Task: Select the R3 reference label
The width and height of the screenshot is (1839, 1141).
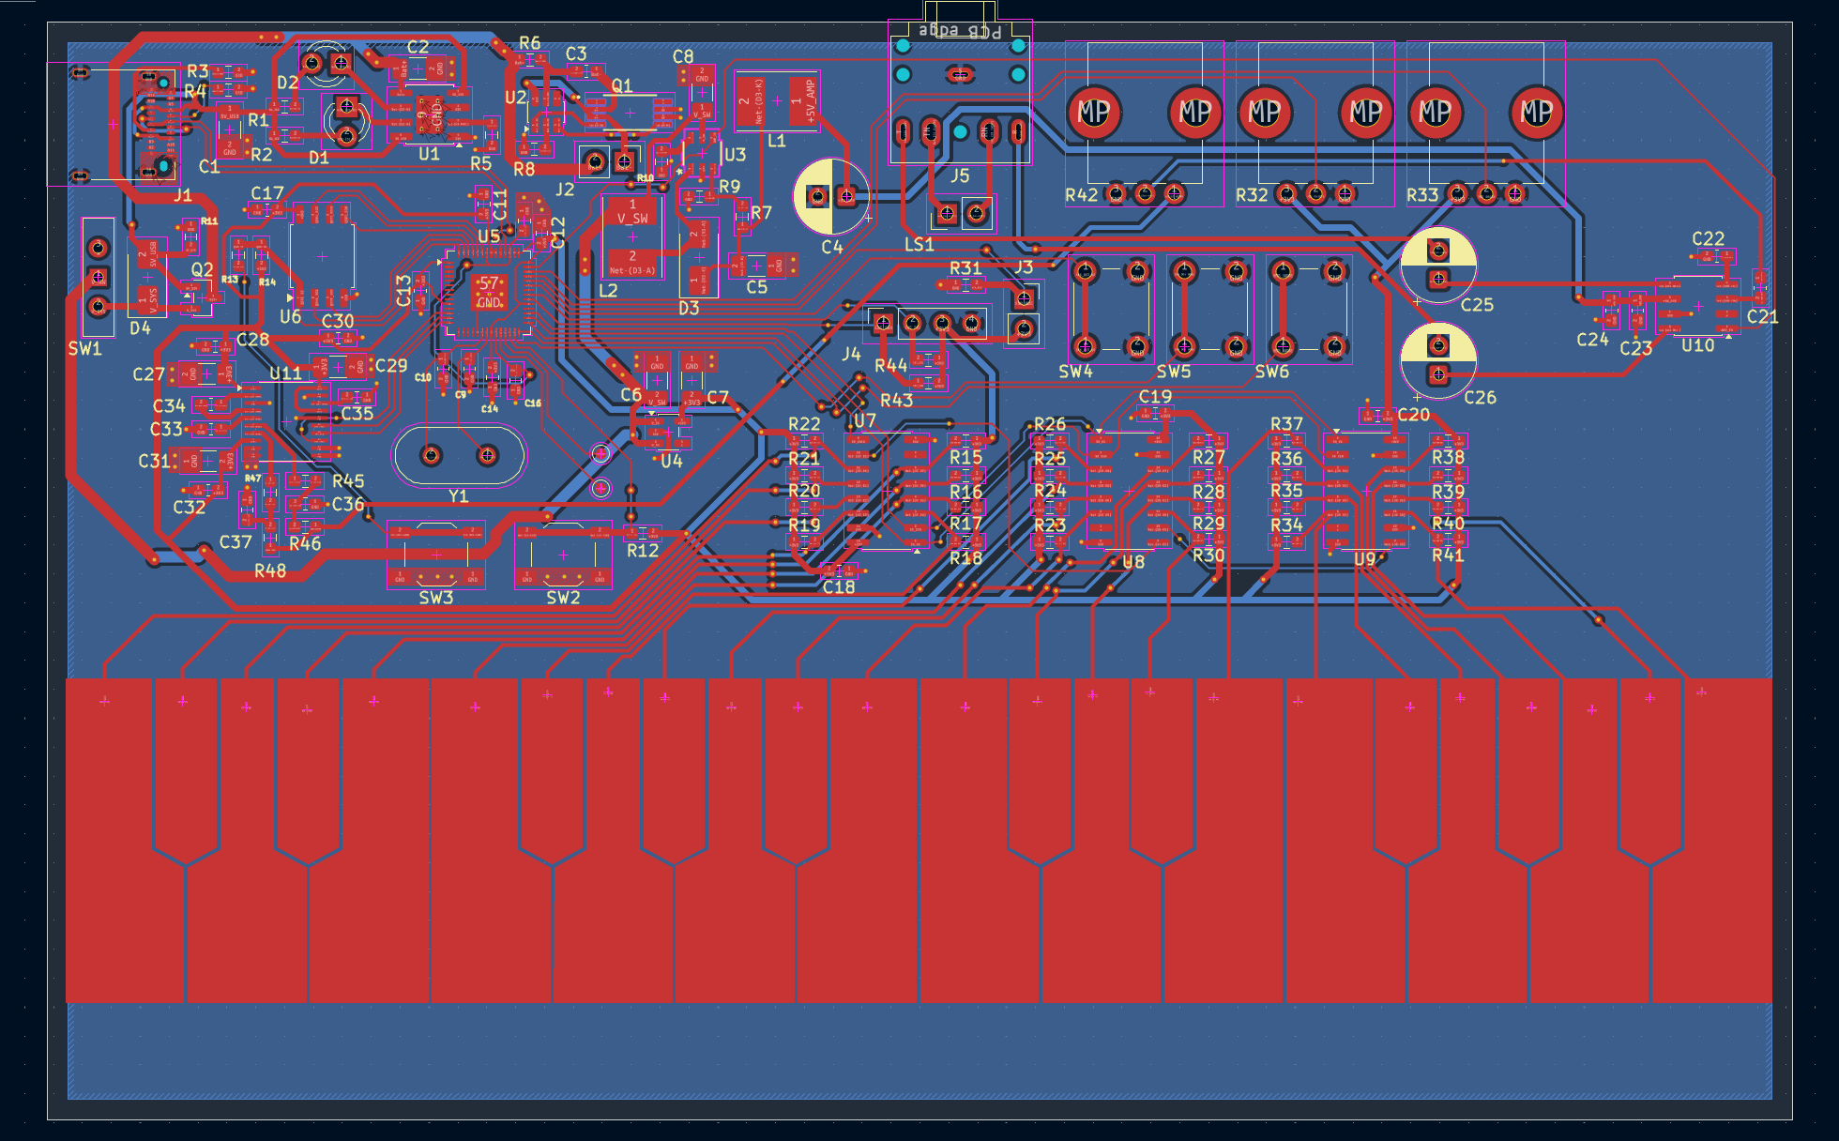Action: [197, 71]
